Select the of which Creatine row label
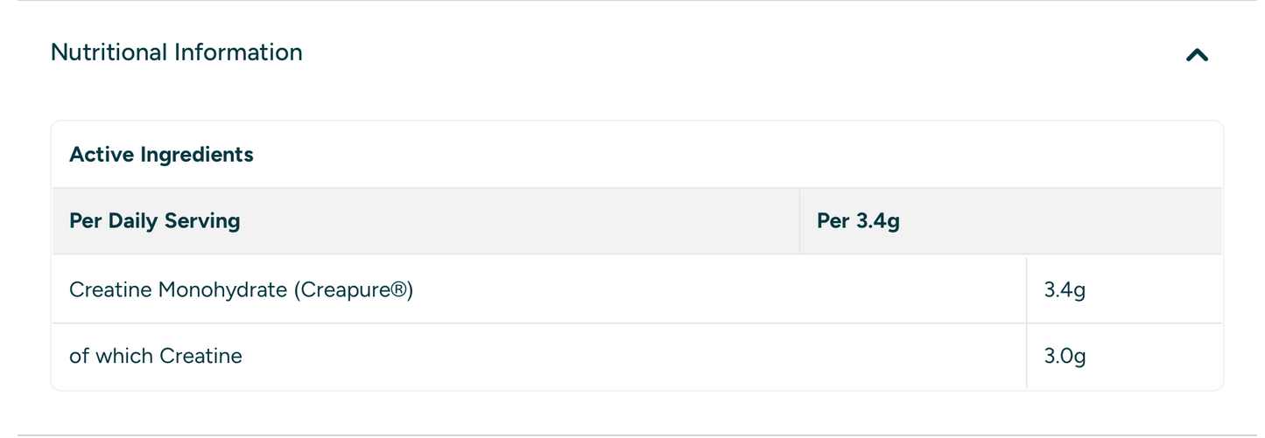 click(156, 356)
